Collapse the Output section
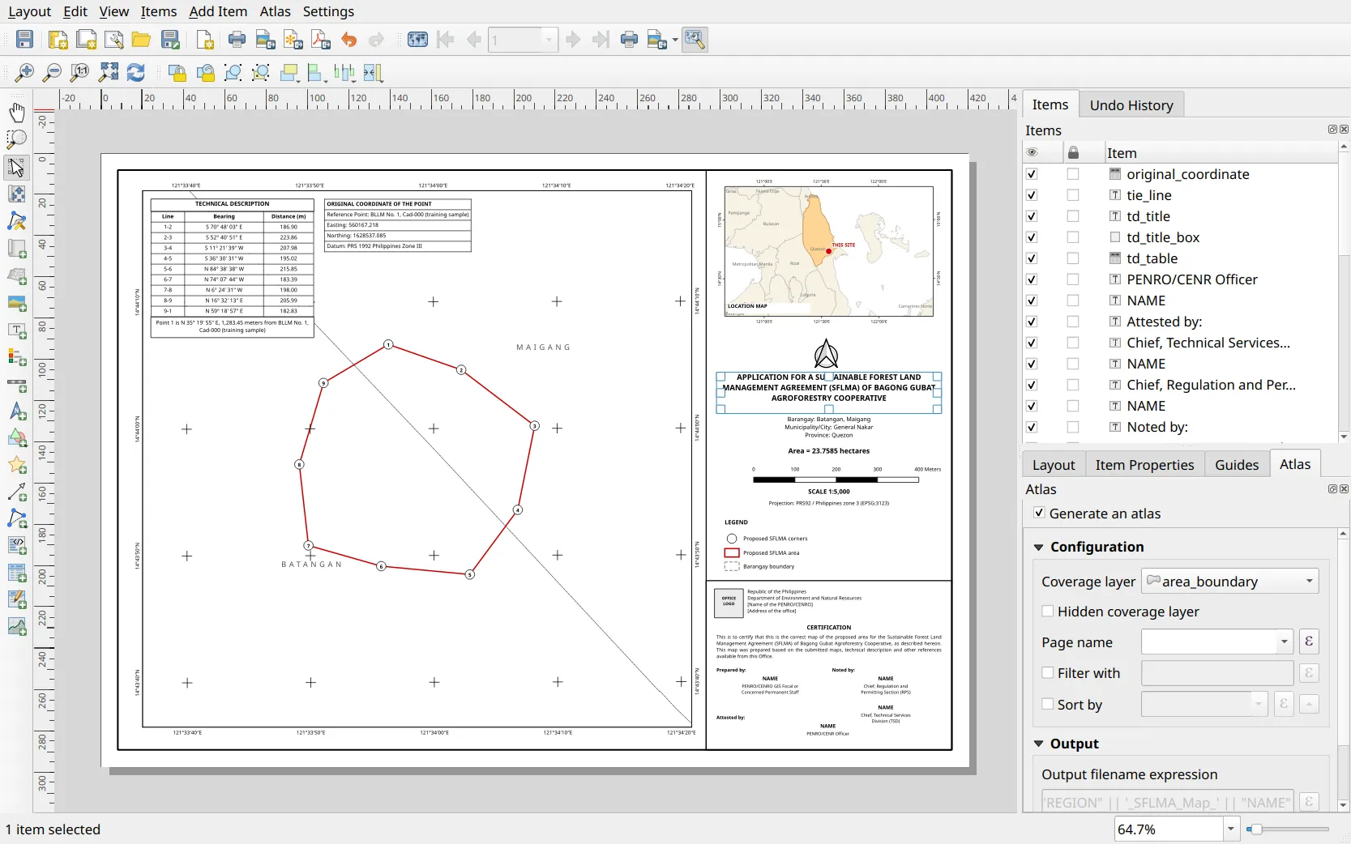 [x=1038, y=744]
